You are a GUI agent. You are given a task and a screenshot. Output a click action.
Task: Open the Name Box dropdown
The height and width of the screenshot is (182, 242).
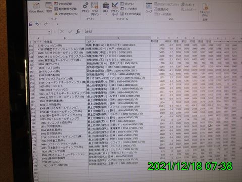coord(49,31)
